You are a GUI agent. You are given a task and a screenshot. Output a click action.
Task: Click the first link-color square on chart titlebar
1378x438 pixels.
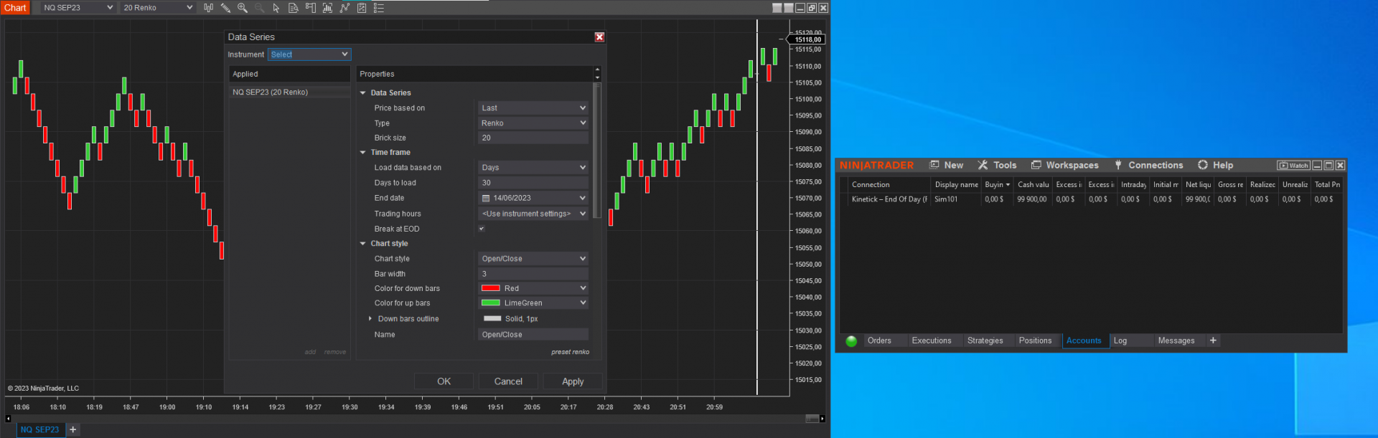[777, 8]
